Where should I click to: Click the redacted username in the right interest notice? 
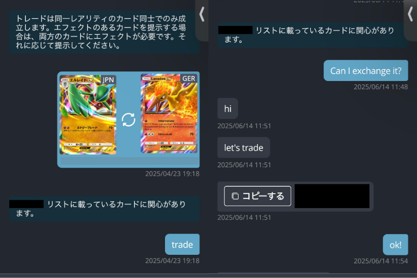235,30
